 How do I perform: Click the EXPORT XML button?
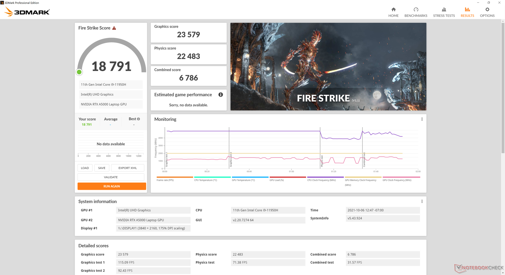(x=128, y=168)
